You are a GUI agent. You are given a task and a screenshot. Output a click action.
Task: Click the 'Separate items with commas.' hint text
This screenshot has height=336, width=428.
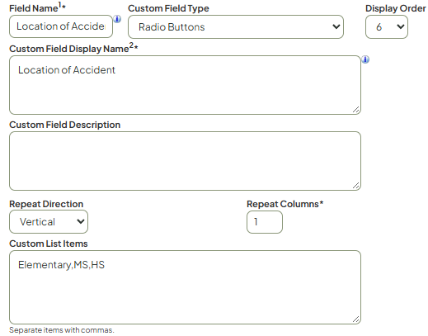pyautogui.click(x=62, y=330)
